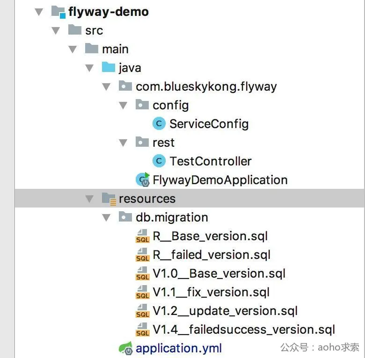Click the FlywayDemoApplication runnable class icon

[143, 179]
